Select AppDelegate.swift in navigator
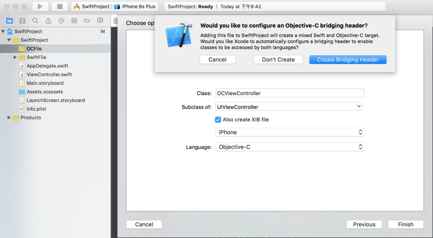Viewport: 433px width, 238px height. point(47,66)
